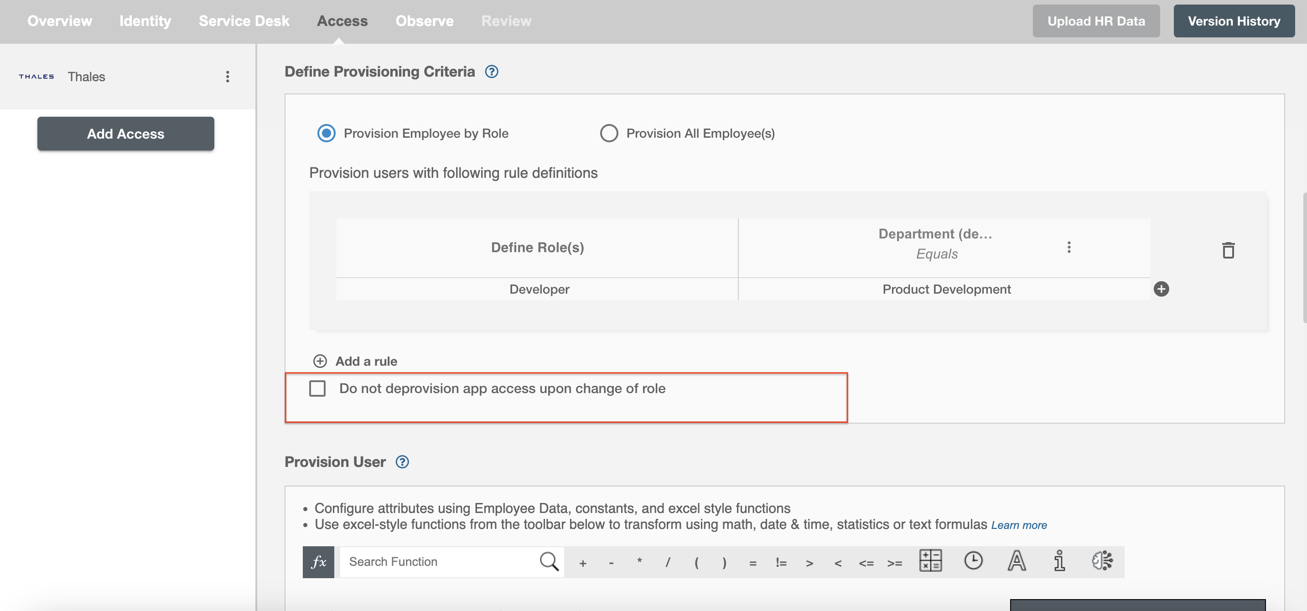Select Provision Employee by Role radio button
1307x611 pixels.
(326, 133)
